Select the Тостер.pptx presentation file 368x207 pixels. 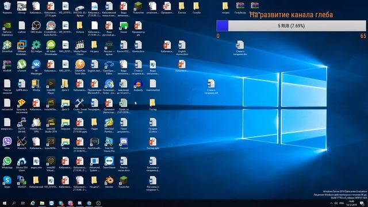pyautogui.click(x=152, y=143)
